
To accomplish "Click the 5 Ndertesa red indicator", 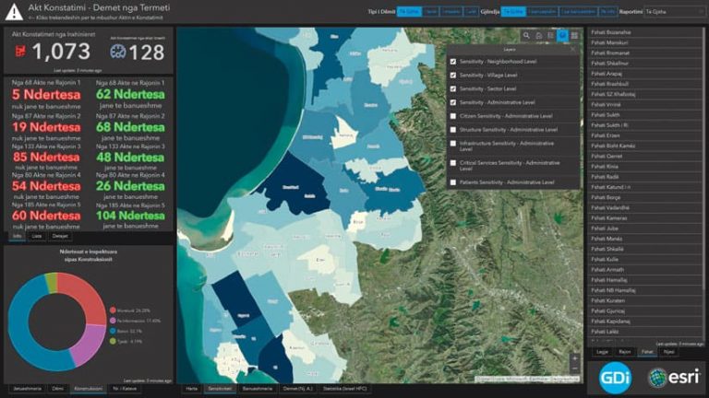I will pyautogui.click(x=46, y=94).
